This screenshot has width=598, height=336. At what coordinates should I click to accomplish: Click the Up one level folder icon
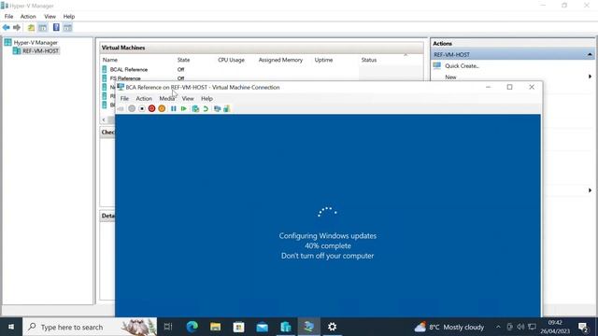(x=31, y=27)
